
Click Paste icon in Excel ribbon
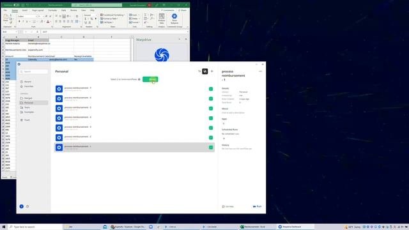point(6,19)
